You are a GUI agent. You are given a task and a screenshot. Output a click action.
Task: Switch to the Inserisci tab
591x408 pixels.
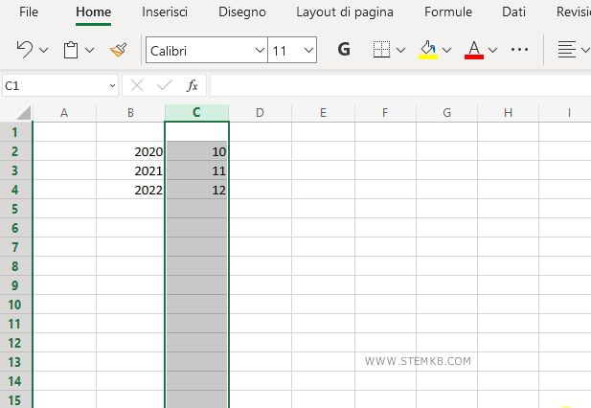click(x=165, y=12)
